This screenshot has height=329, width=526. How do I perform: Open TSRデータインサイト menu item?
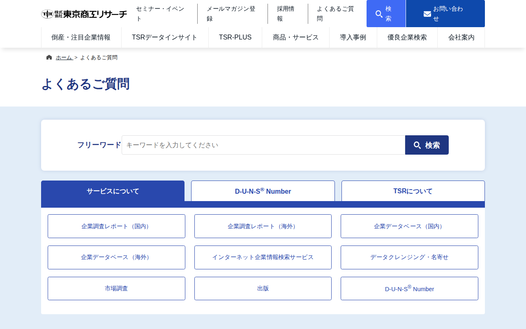[165, 37]
